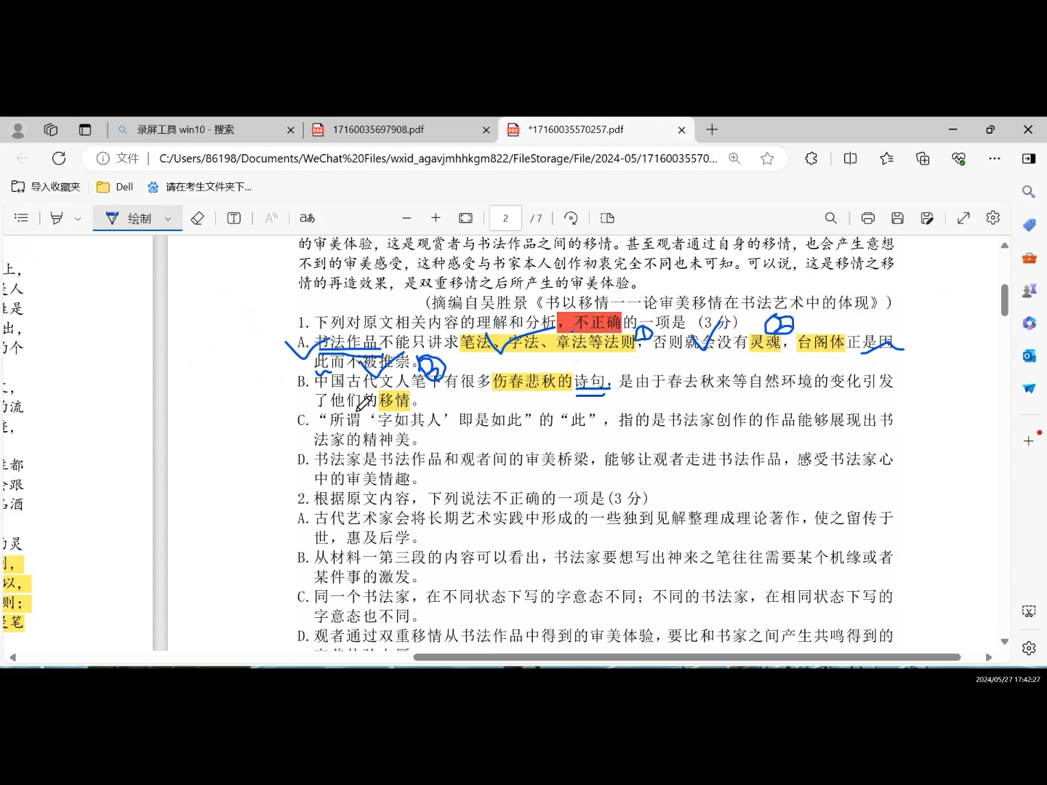Open the workspaces icon in tab bar
The height and width of the screenshot is (785, 1047).
pos(51,130)
